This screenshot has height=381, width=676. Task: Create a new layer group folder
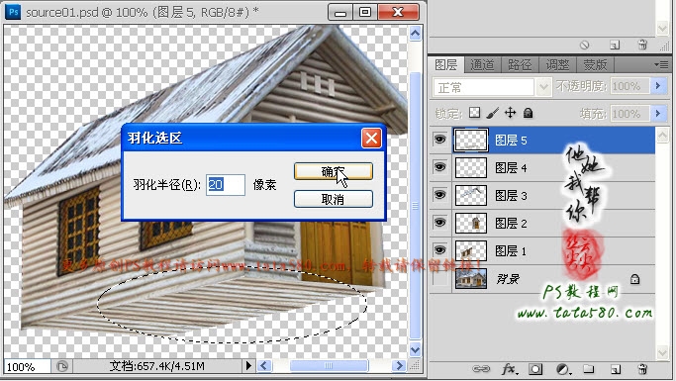(589, 369)
